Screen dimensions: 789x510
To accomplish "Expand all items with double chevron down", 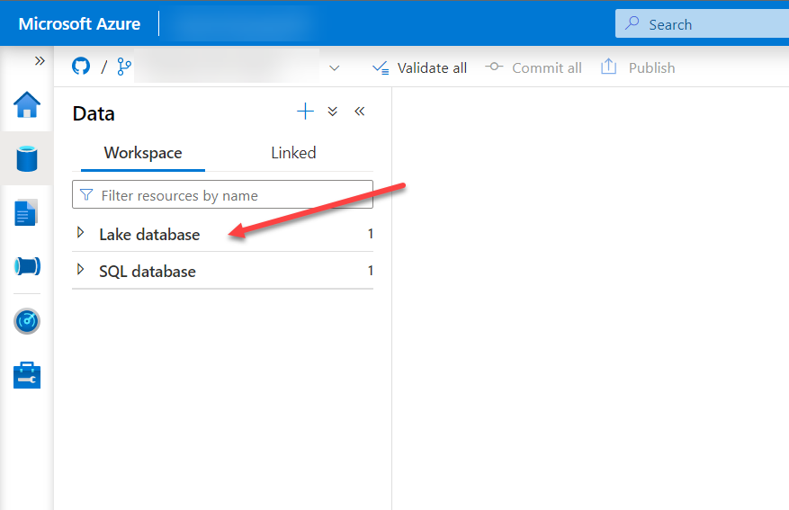I will tap(333, 112).
